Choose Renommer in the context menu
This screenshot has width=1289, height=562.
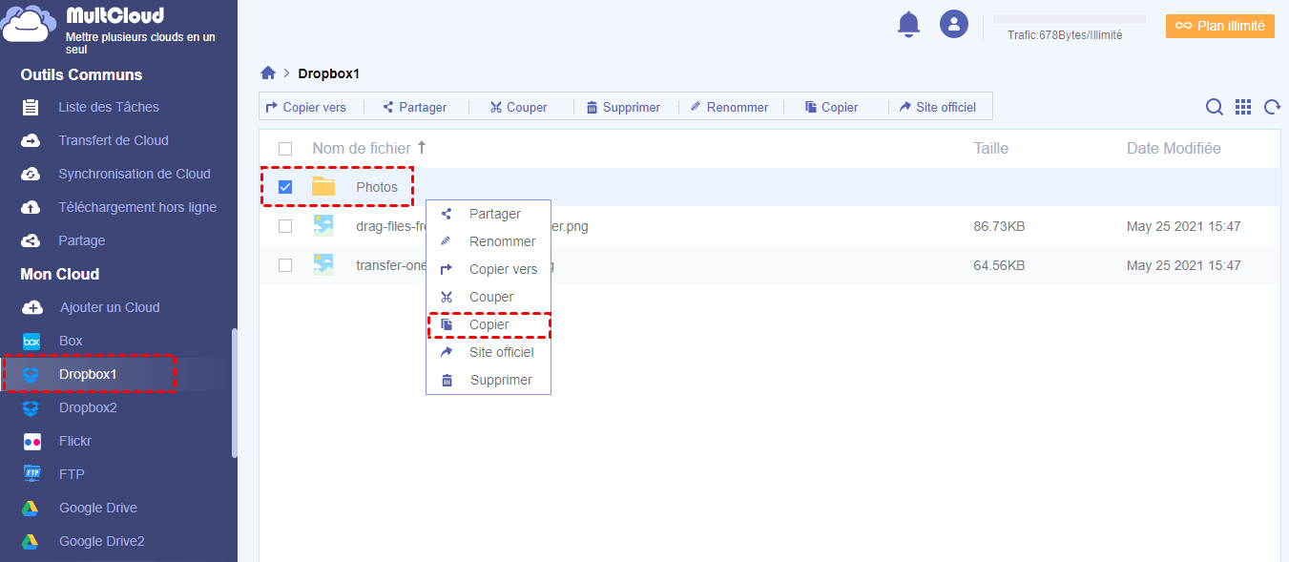[489, 241]
